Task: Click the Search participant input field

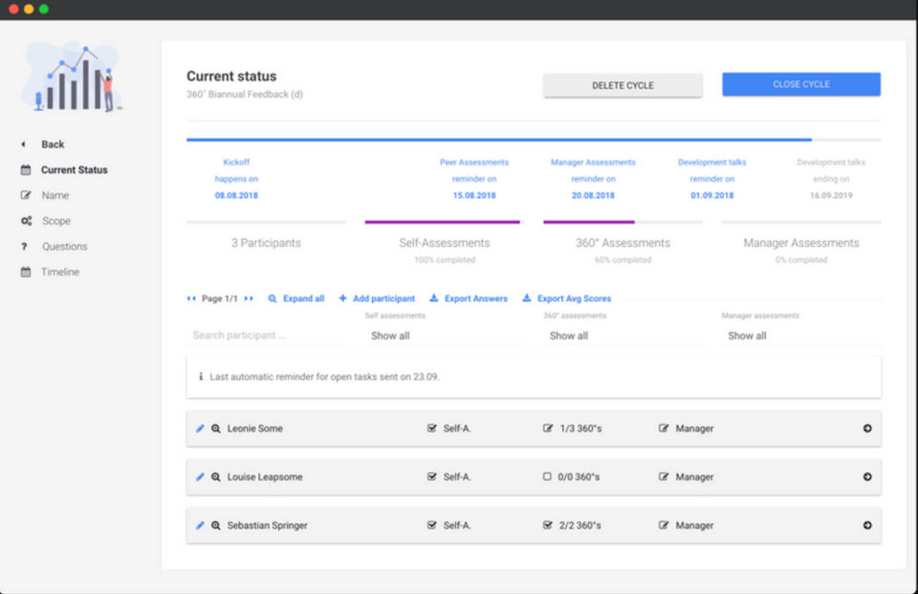Action: point(266,336)
